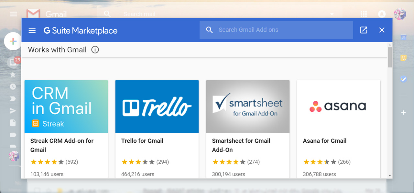
Task: Click the 300,194 users text
Action: point(229,174)
